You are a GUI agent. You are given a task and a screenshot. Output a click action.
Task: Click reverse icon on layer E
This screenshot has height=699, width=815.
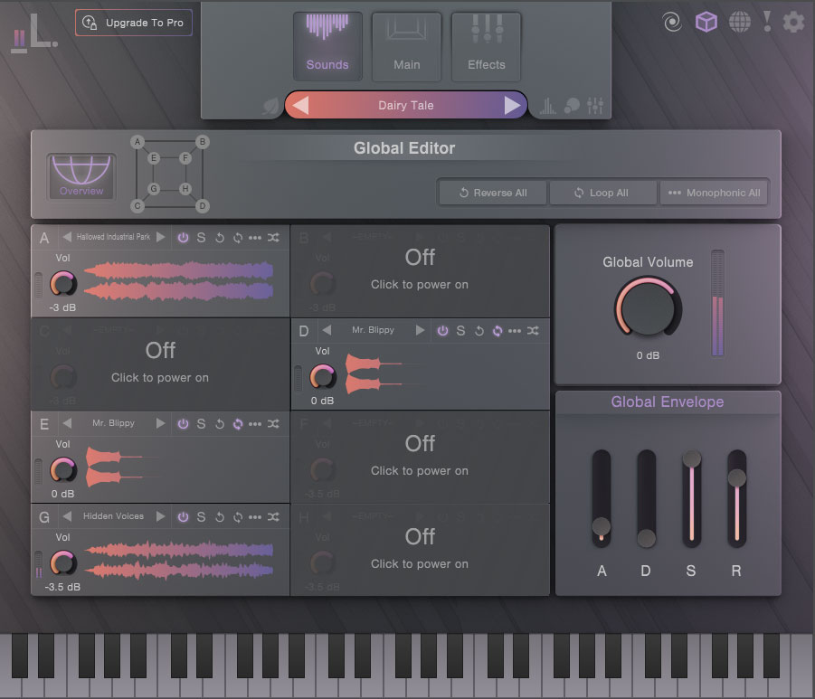220,424
